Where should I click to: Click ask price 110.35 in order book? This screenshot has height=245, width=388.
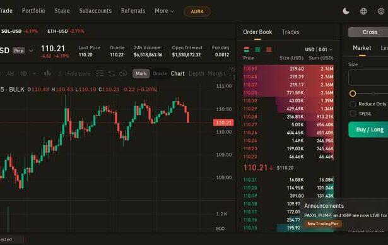pyautogui.click(x=250, y=93)
